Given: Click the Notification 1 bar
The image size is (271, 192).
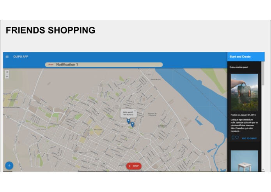Looking at the screenshot, I should [104, 65].
